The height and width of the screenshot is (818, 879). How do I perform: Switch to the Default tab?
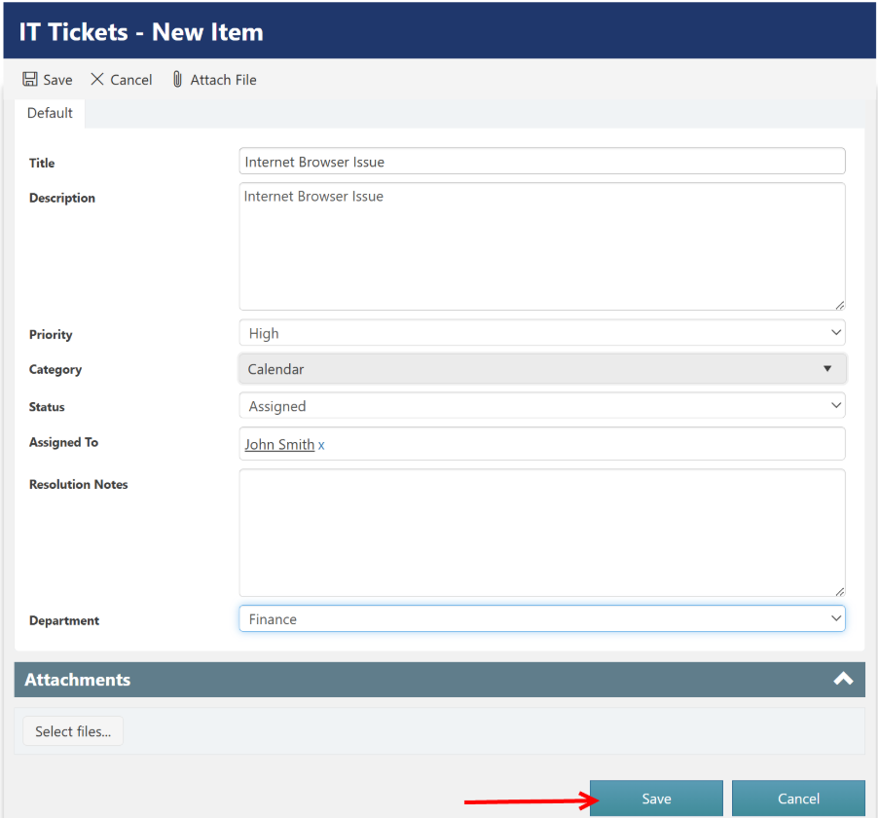50,113
